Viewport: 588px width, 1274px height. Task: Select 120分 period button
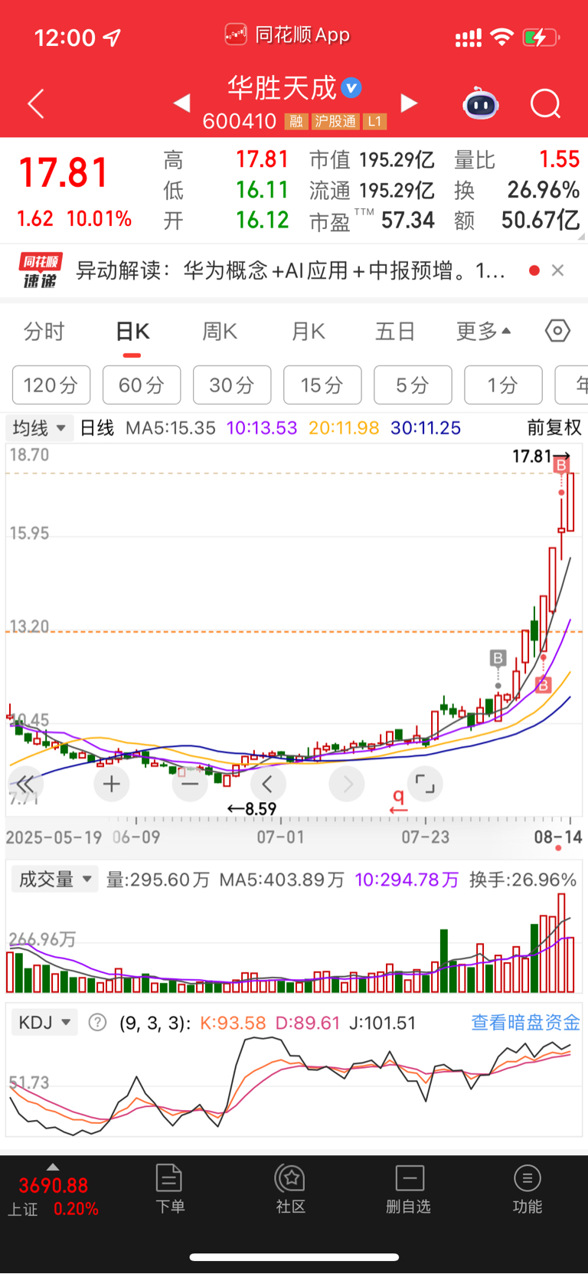pos(51,385)
